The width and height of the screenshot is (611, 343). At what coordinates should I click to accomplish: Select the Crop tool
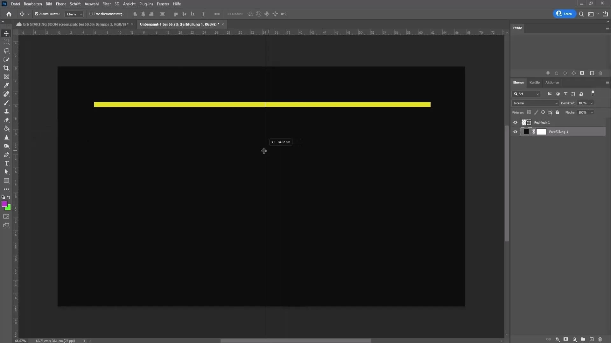[6, 68]
